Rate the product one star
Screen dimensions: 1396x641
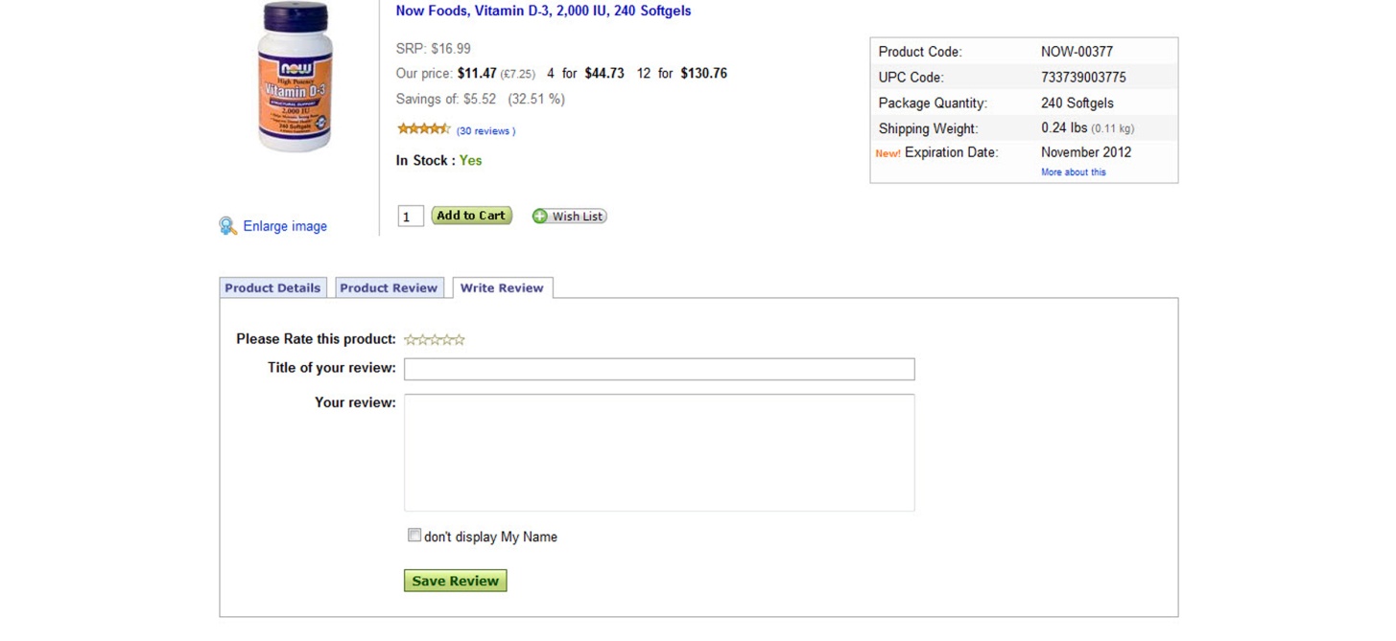[411, 339]
